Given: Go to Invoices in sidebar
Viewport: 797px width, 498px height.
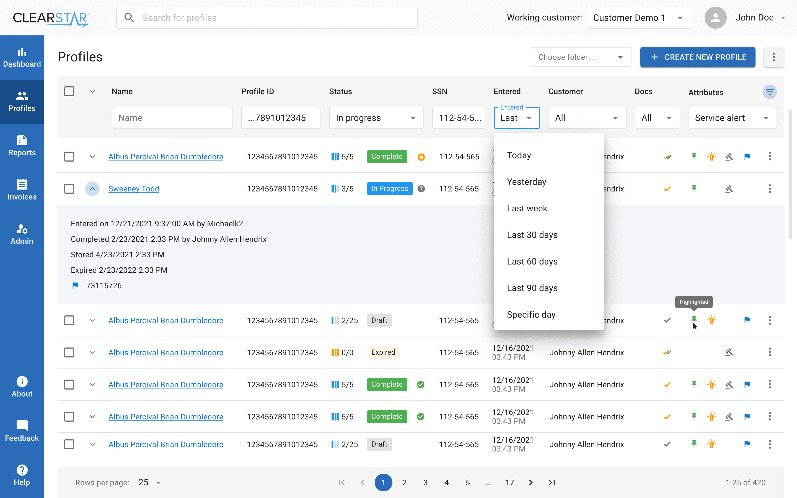Looking at the screenshot, I should [x=22, y=190].
